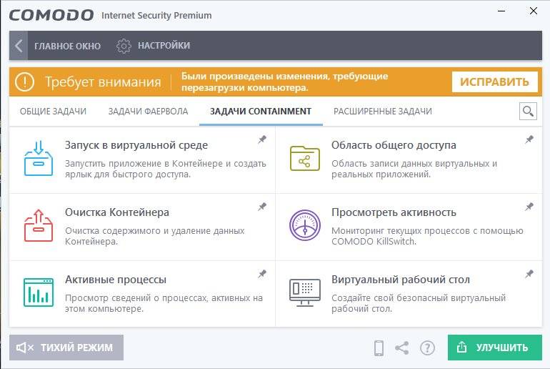This screenshot has width=550, height=369.
Task: Click the share icon in bottom bar
Action: [402, 348]
